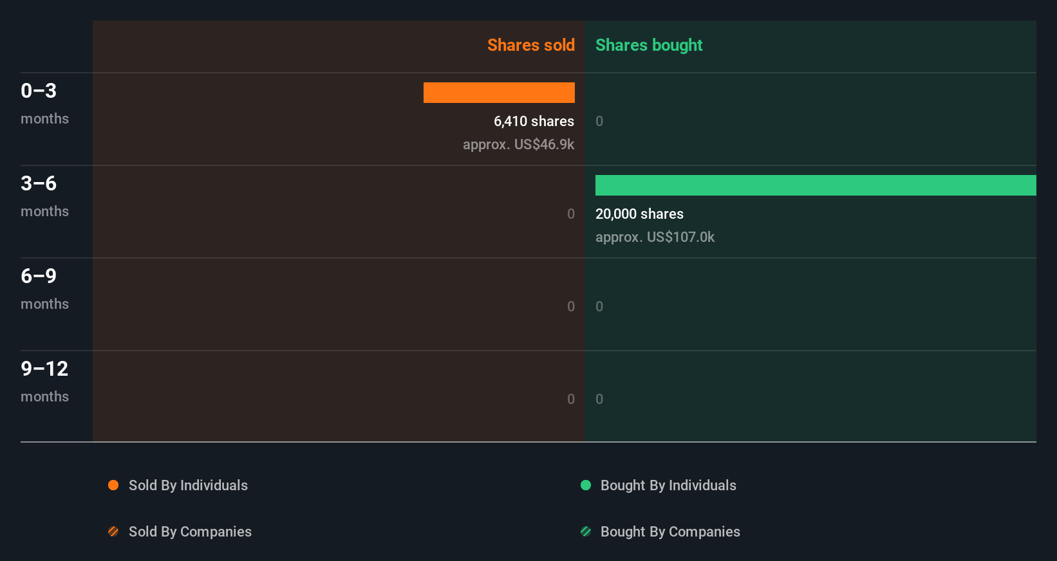Image resolution: width=1057 pixels, height=561 pixels.
Task: Click the Sold By Individuals legend label
Action: click(188, 485)
